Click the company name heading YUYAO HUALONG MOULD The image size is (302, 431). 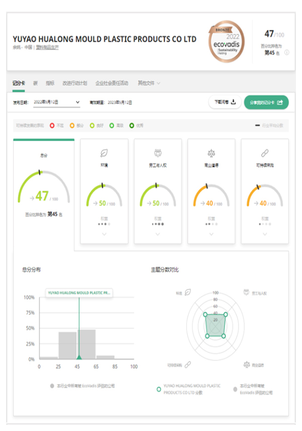[104, 39]
